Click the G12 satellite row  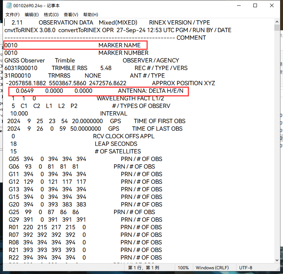tap(85, 182)
